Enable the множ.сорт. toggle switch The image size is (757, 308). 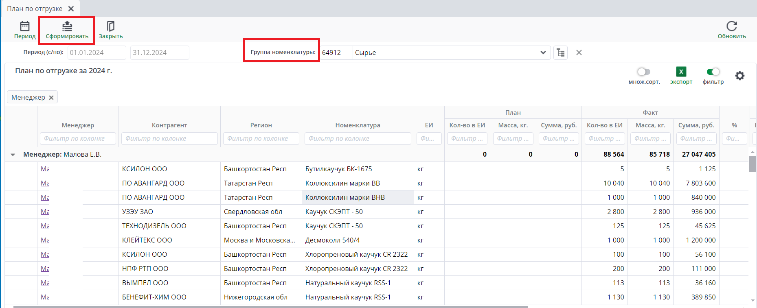click(643, 72)
